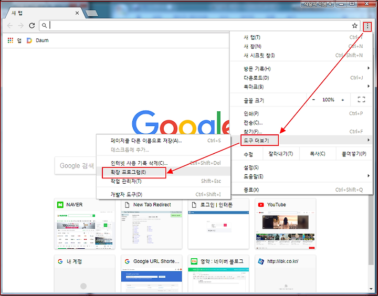Open the NAVER thumbnail preview

pos(85,230)
